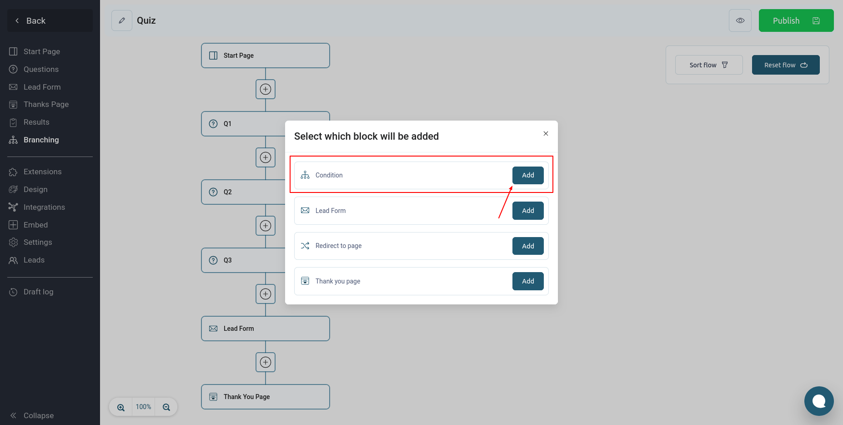Zoom in the flow canvas
This screenshot has height=425, width=843.
[x=121, y=407]
